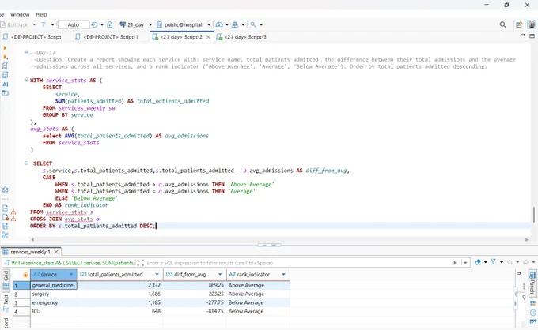538x330 pixels.
Task: Toggle the Record view mode
Action: pyautogui.click(x=6, y=323)
